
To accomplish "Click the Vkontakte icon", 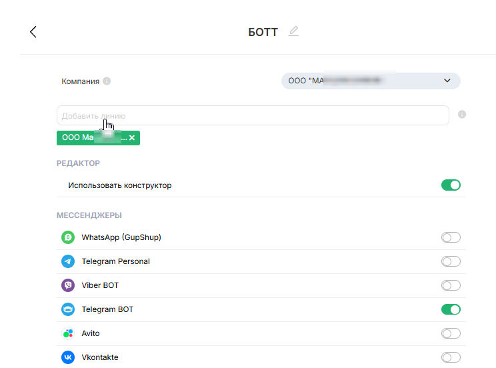I will [68, 357].
